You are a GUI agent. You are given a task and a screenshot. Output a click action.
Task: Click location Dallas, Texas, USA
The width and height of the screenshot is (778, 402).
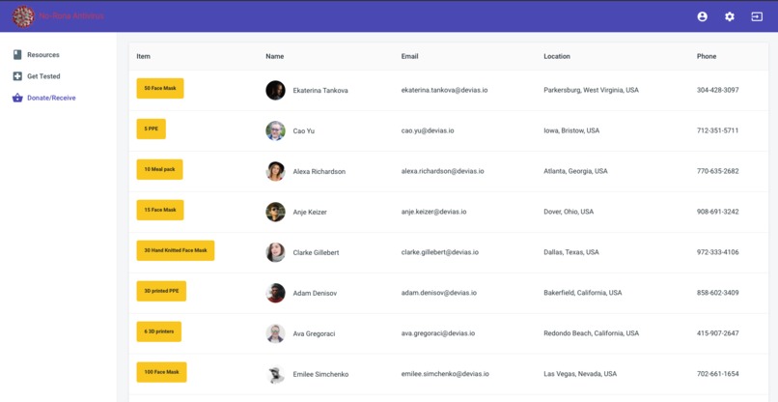coord(571,252)
